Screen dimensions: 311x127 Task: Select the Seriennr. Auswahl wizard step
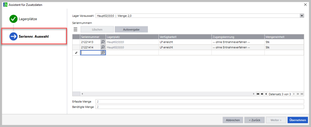(x=34, y=36)
